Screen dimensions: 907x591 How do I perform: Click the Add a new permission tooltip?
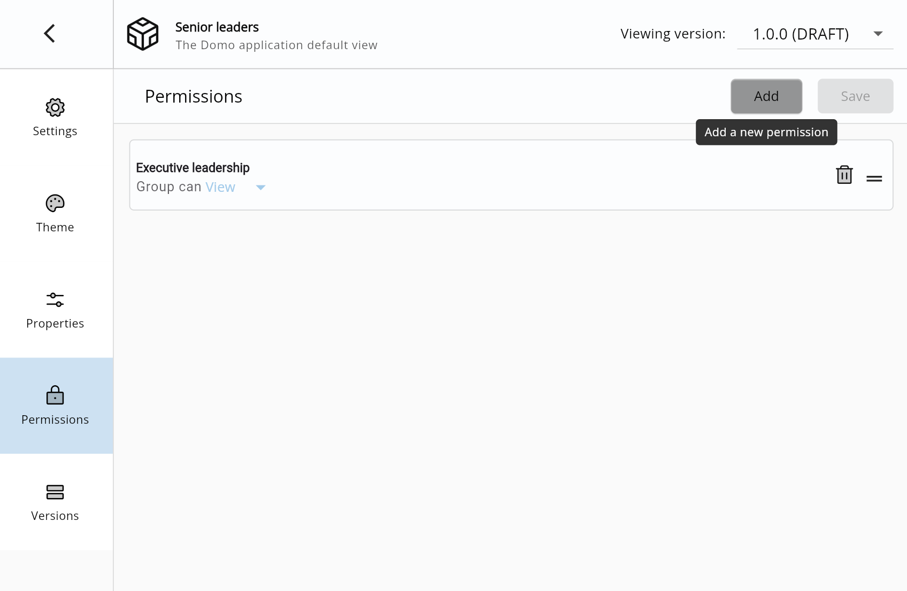point(766,132)
